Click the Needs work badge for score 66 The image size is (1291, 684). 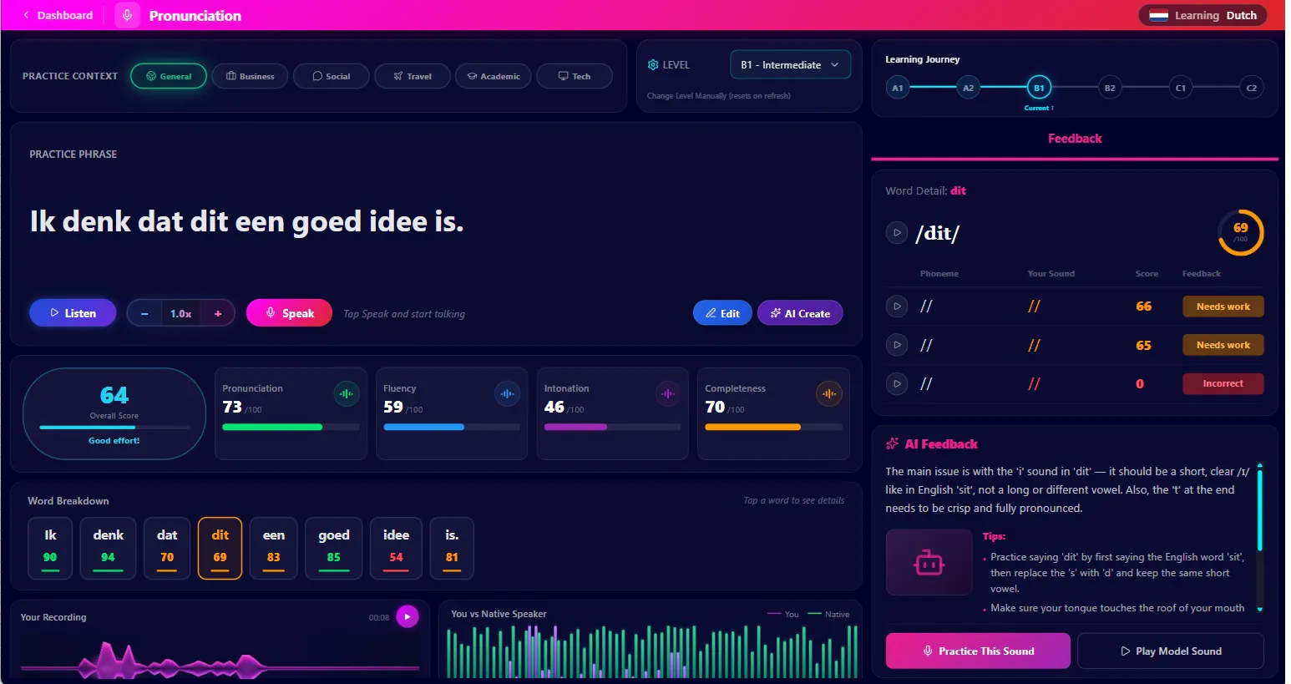pyautogui.click(x=1223, y=307)
